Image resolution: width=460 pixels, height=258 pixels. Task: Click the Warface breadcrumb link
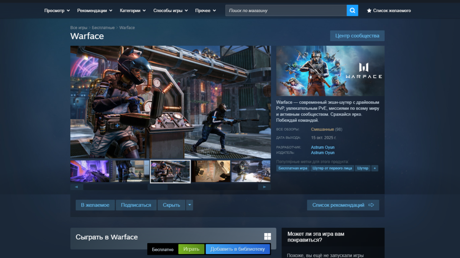coord(127,28)
